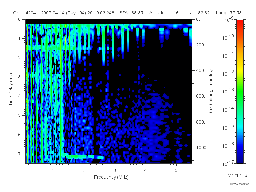Viewport: 256px width, 192px height.
Task: Click the 10^-10 colorbar label
Action: point(228,37)
